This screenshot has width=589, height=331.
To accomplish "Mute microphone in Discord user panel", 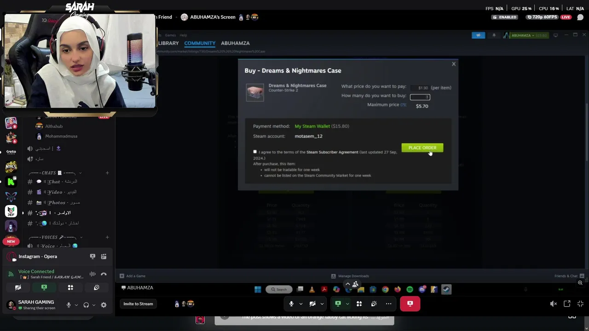I will [x=69, y=305].
